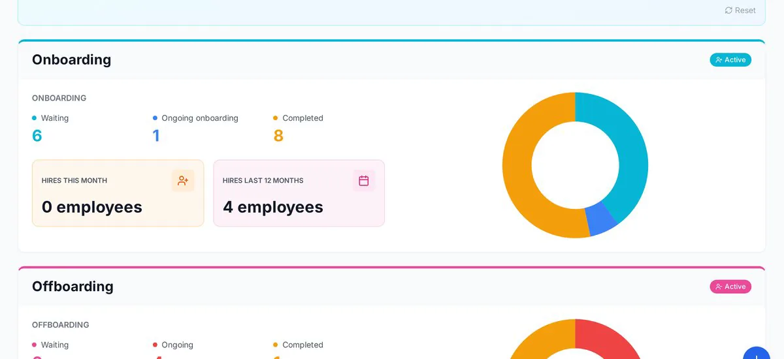Click the Ongoing onboarding count 1
Viewport: 784px width, 359px height.
(156, 136)
